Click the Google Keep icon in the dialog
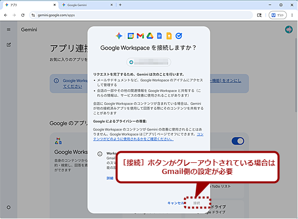298x219 pixels. 169,36
